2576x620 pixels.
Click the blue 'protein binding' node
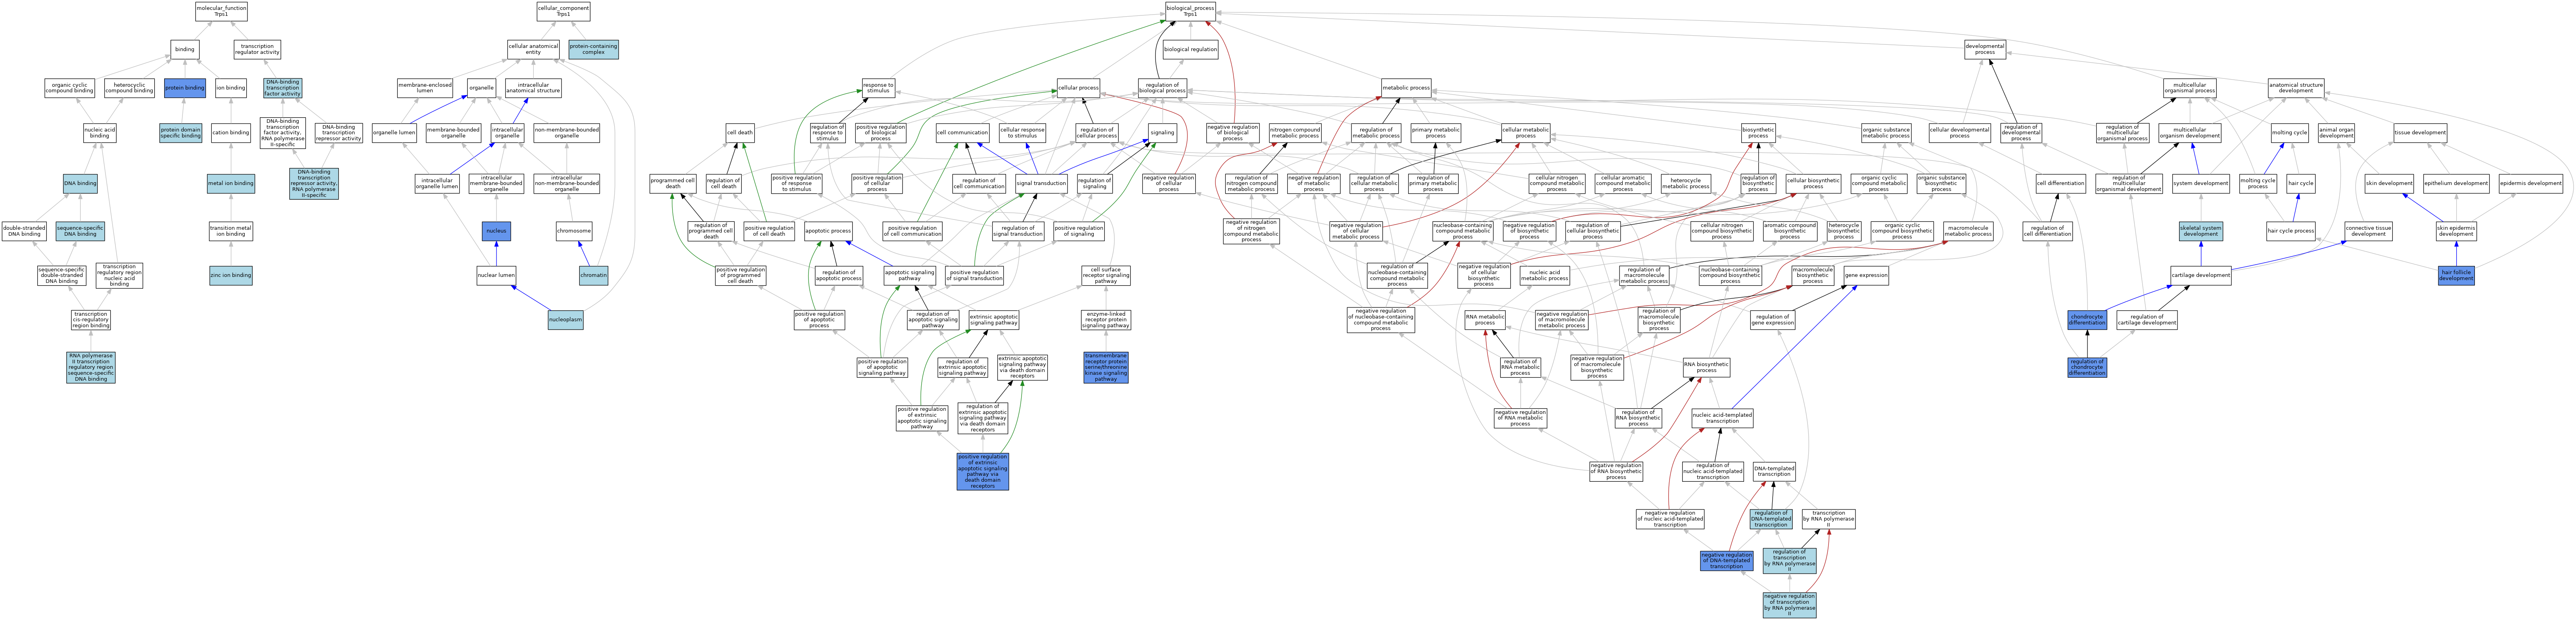click(185, 88)
